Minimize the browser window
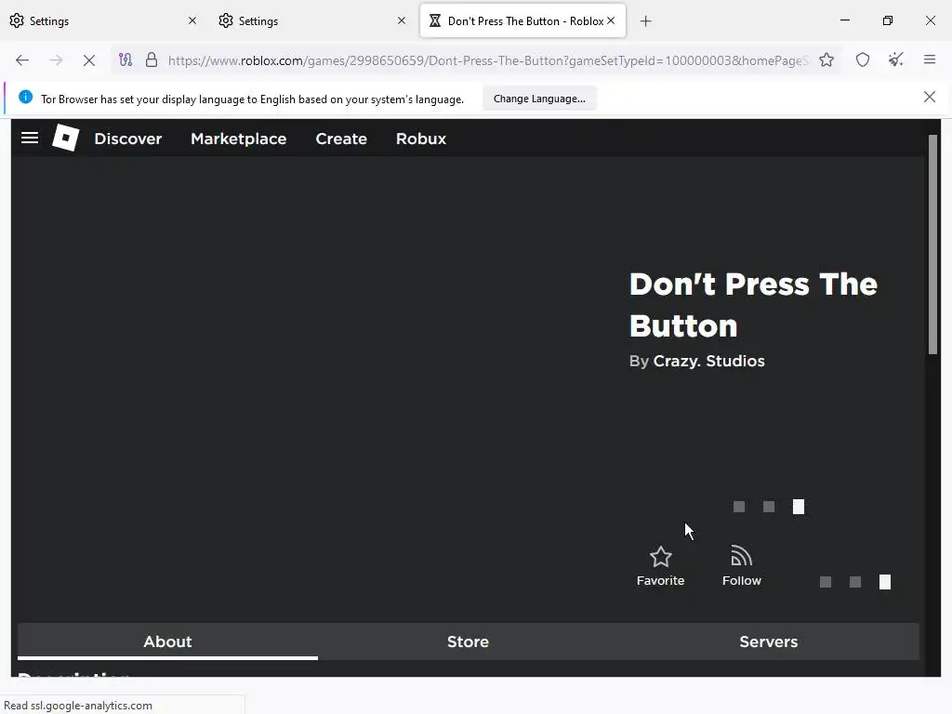Viewport: 952px width, 714px height. tap(844, 20)
